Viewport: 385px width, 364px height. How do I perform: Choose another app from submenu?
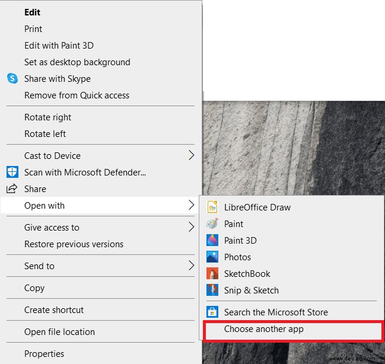[x=294, y=330]
